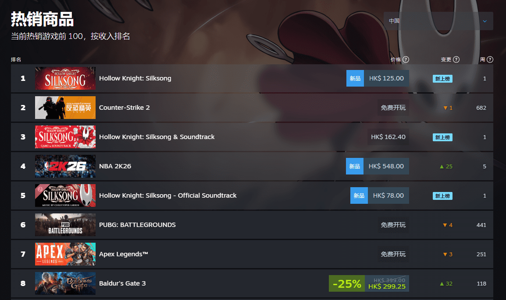
Task: Click the HK$ 548.00 price for NBA 2K26
Action: click(x=386, y=166)
